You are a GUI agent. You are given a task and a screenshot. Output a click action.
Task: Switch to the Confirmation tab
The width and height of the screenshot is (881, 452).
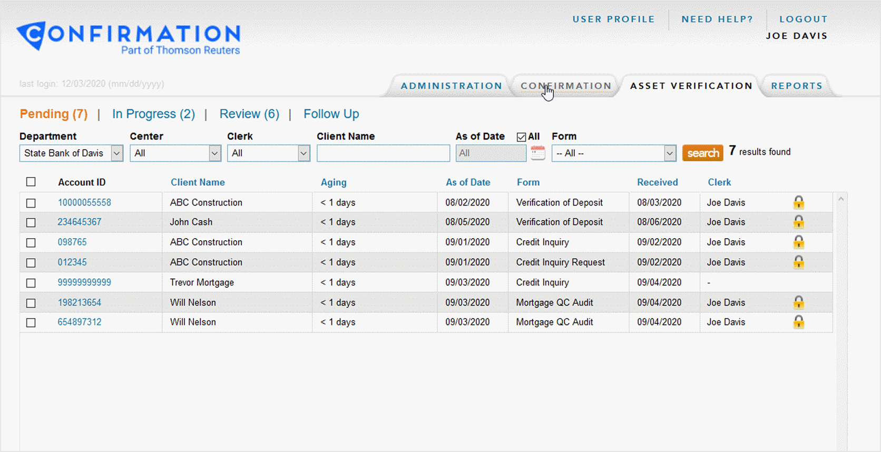coord(566,86)
